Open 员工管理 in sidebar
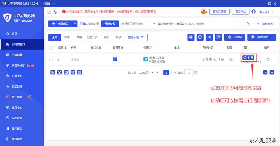The width and height of the screenshot is (280, 146). pyautogui.click(x=22, y=87)
